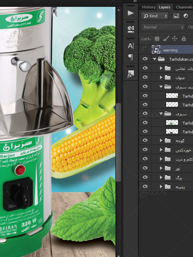Switch to the History tab
Image resolution: width=193 pixels, height=257 pixels.
pos(149,7)
